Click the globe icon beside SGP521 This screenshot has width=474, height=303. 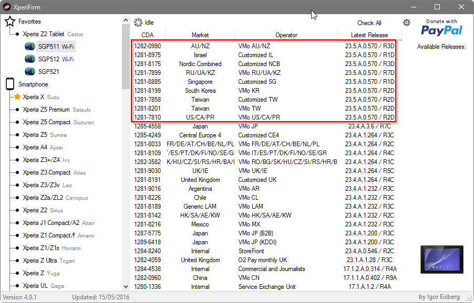click(x=30, y=71)
